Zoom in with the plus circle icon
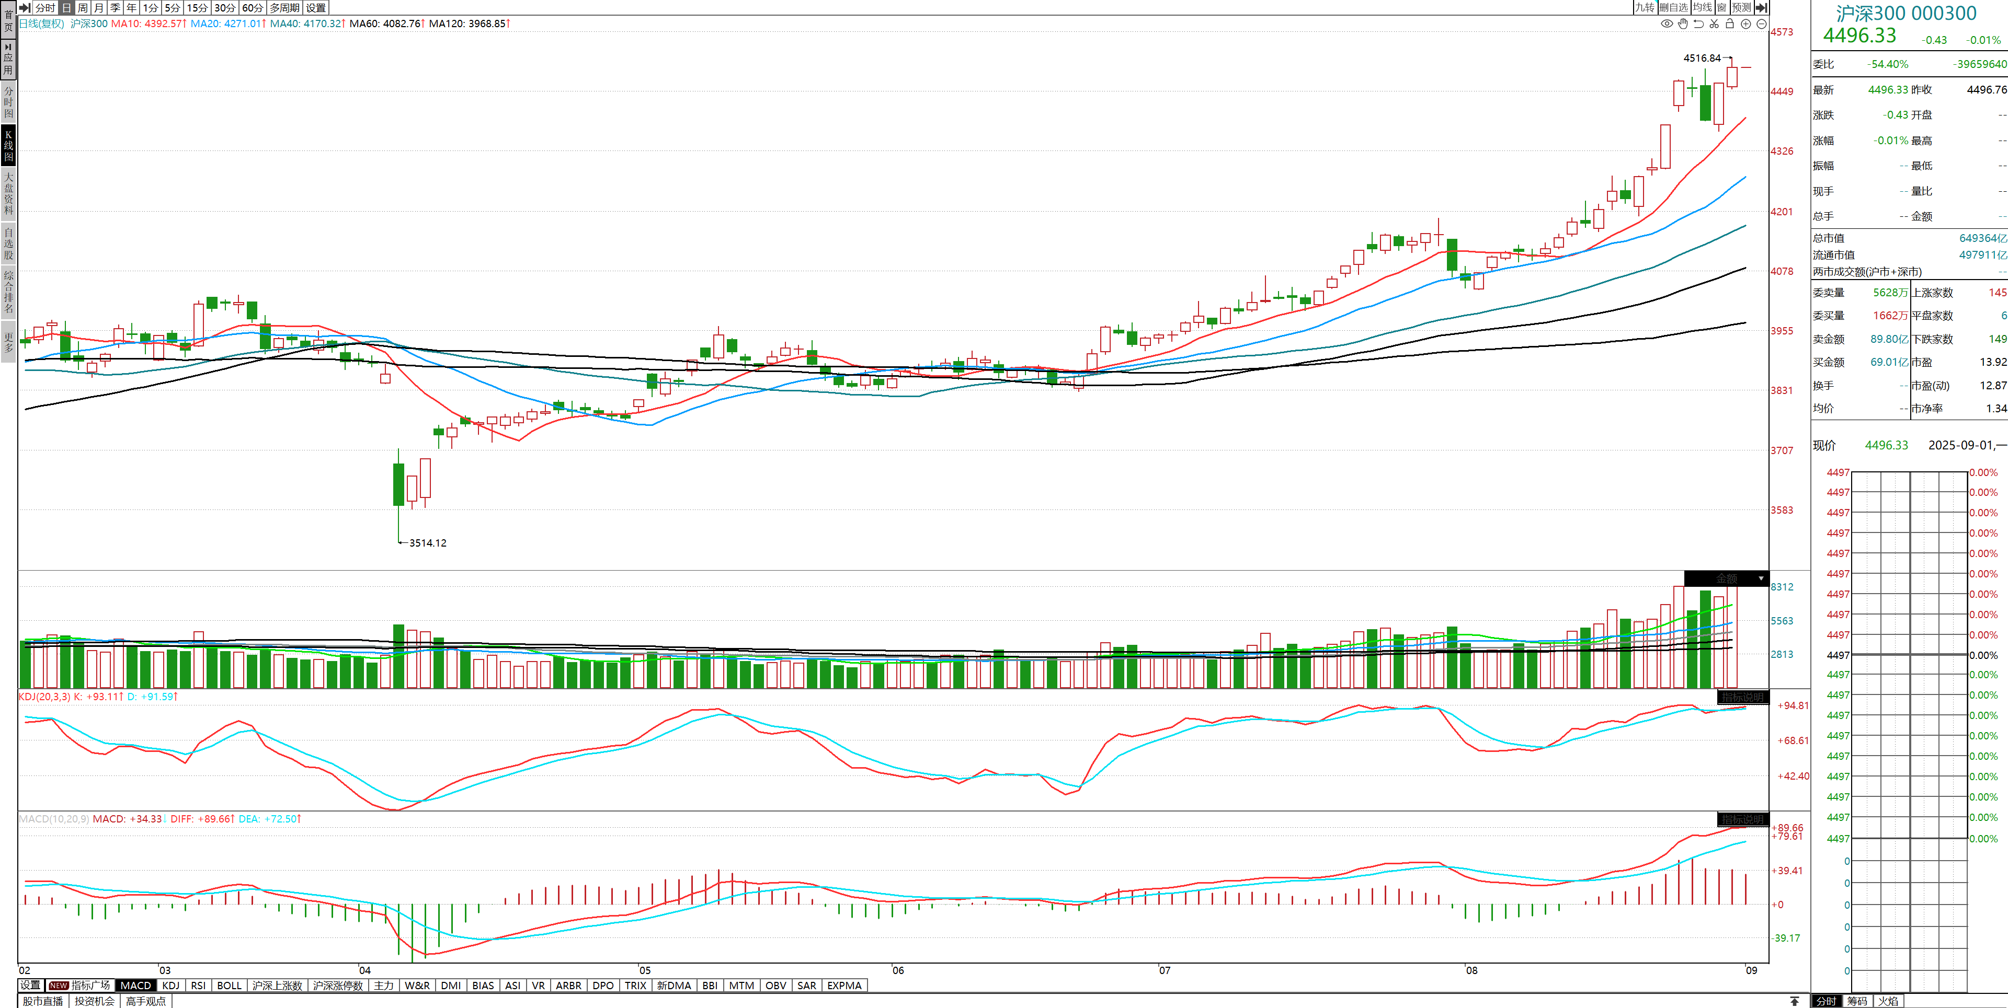The image size is (2008, 1008). point(1746,24)
